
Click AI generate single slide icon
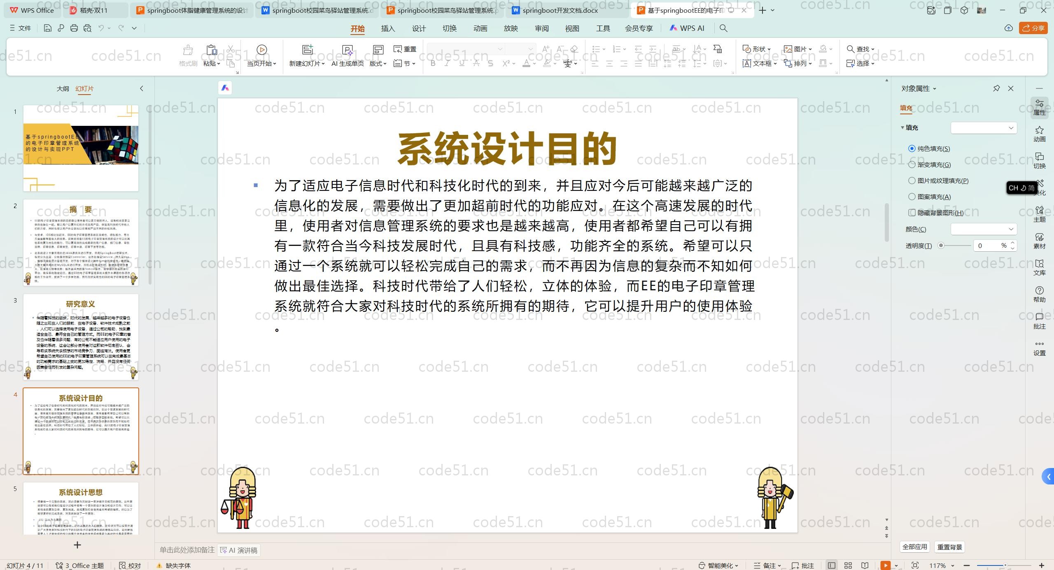(x=347, y=50)
